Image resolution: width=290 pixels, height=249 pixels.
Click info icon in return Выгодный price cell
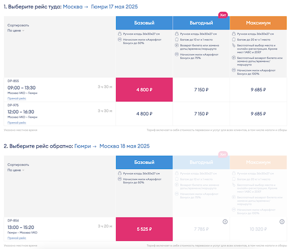(225, 221)
